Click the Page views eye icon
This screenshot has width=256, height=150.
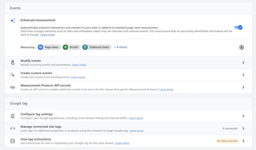click(40, 47)
